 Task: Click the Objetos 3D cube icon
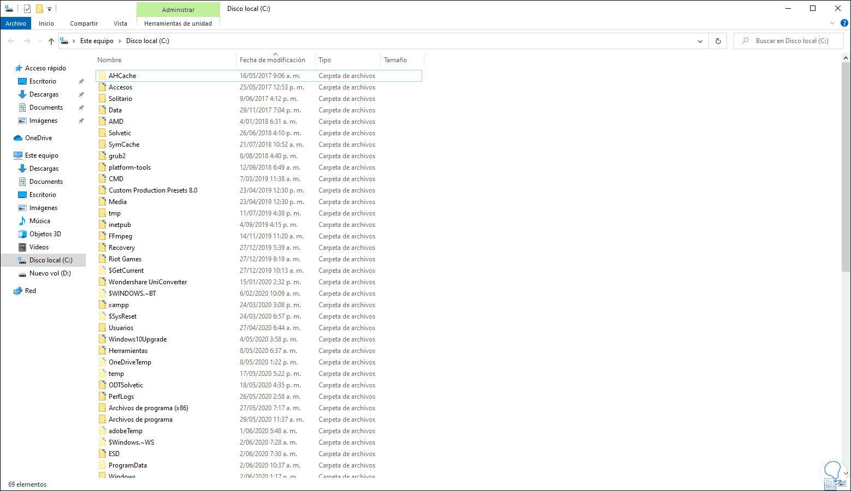click(x=22, y=234)
